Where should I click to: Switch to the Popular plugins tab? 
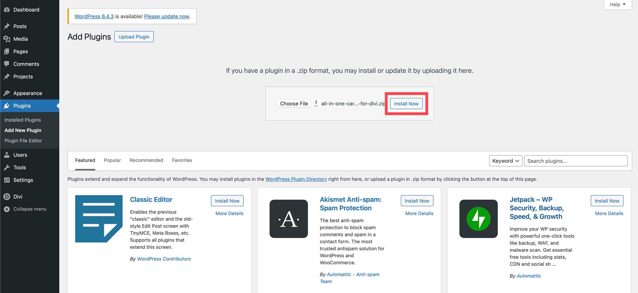point(112,160)
